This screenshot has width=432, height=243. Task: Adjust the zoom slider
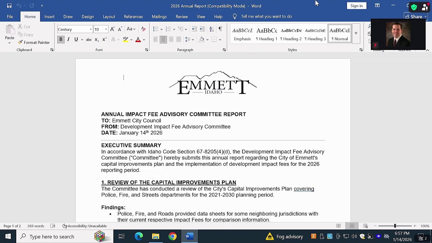click(x=395, y=226)
